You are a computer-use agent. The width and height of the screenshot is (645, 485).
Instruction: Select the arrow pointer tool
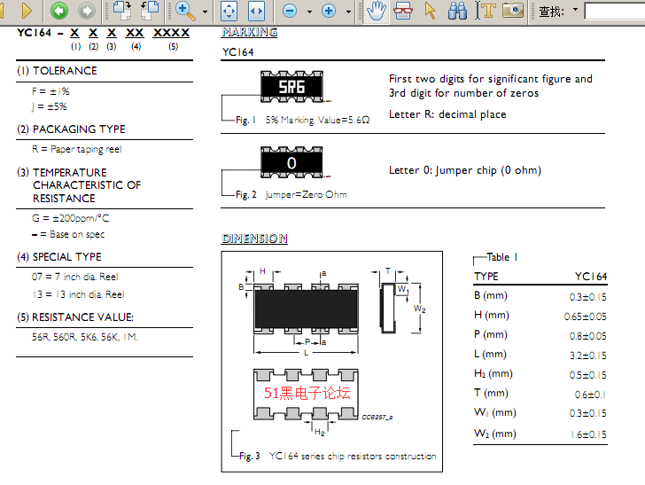tap(430, 11)
